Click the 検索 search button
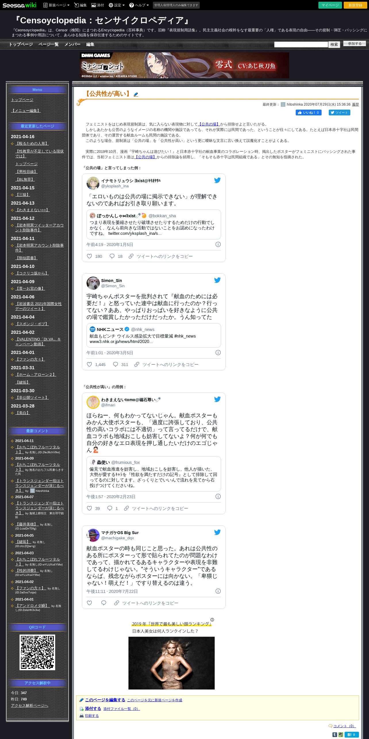Viewport: 369px width, 739px height. (x=334, y=45)
